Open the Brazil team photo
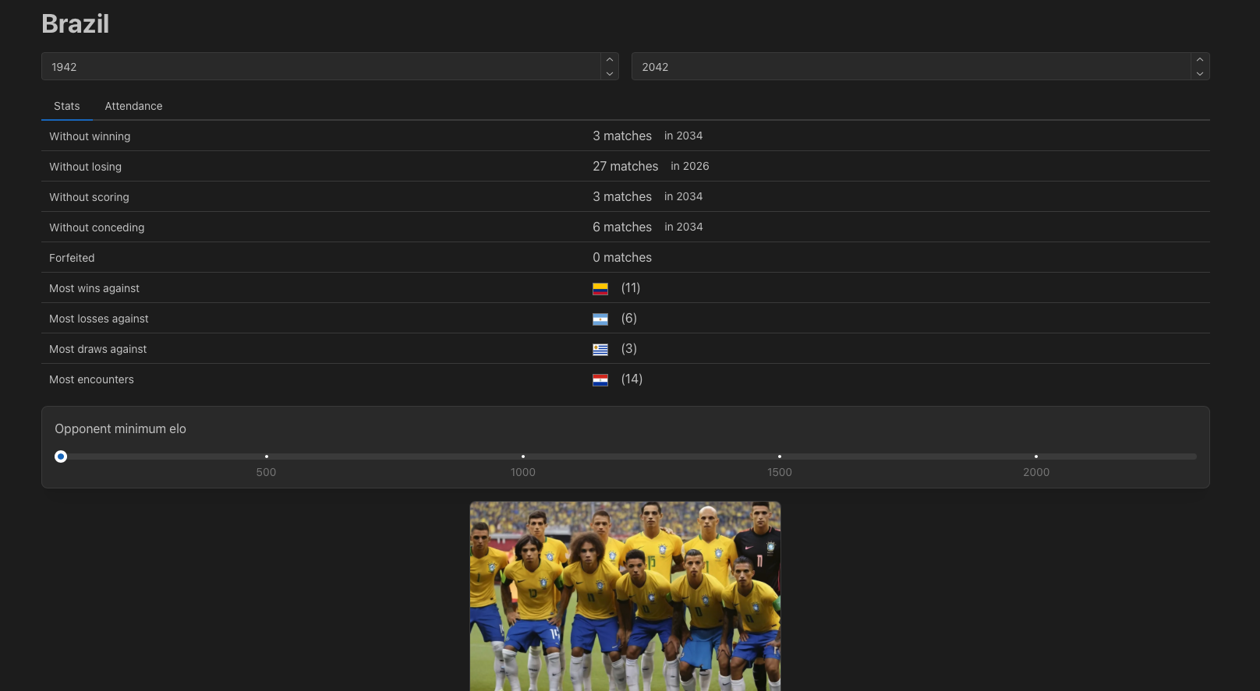The width and height of the screenshot is (1260, 691). 625,596
